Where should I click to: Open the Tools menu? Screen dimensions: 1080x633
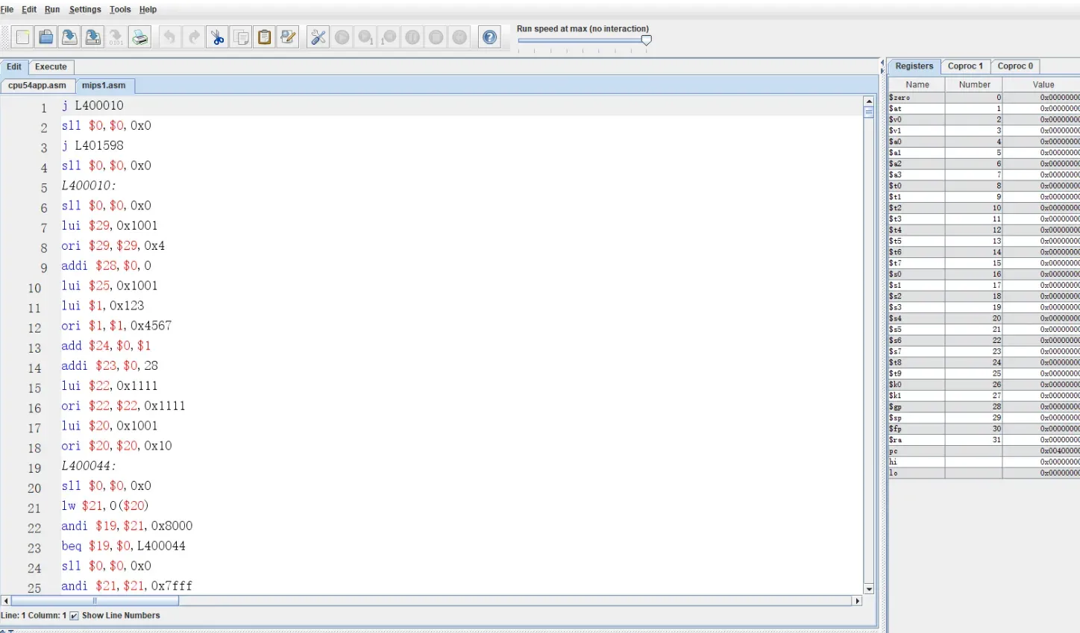click(x=120, y=10)
